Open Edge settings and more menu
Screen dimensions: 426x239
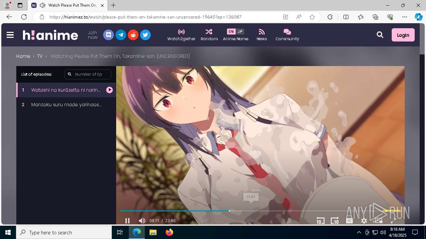coord(405,17)
